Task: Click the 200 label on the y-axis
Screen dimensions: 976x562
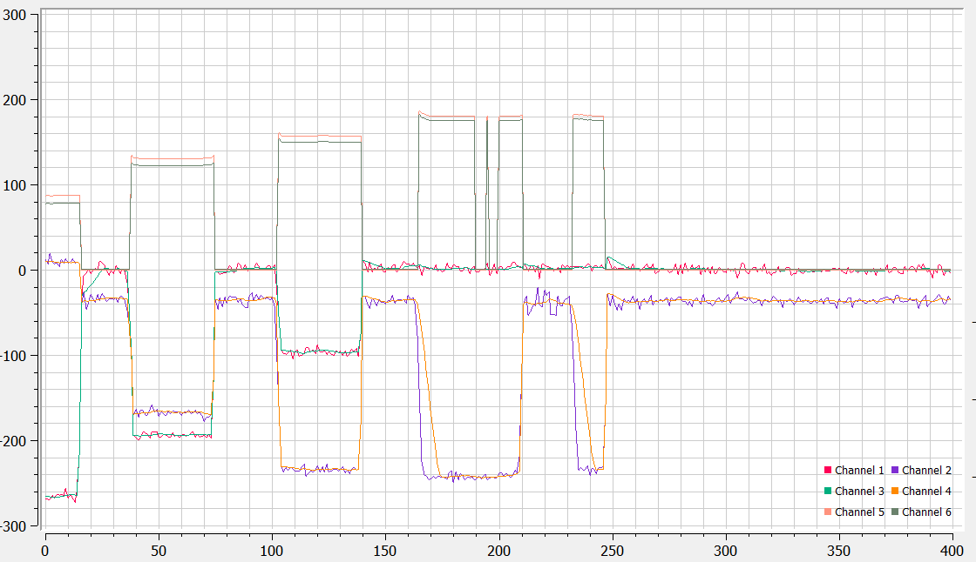Action: point(17,100)
